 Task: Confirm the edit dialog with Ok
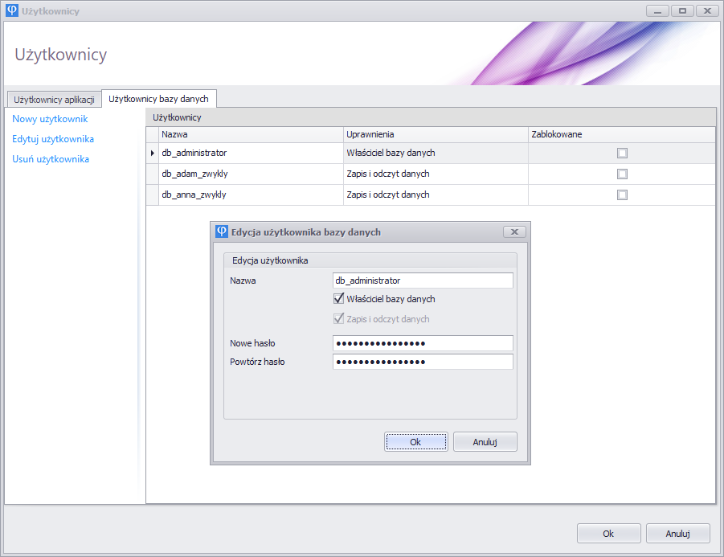tap(415, 442)
